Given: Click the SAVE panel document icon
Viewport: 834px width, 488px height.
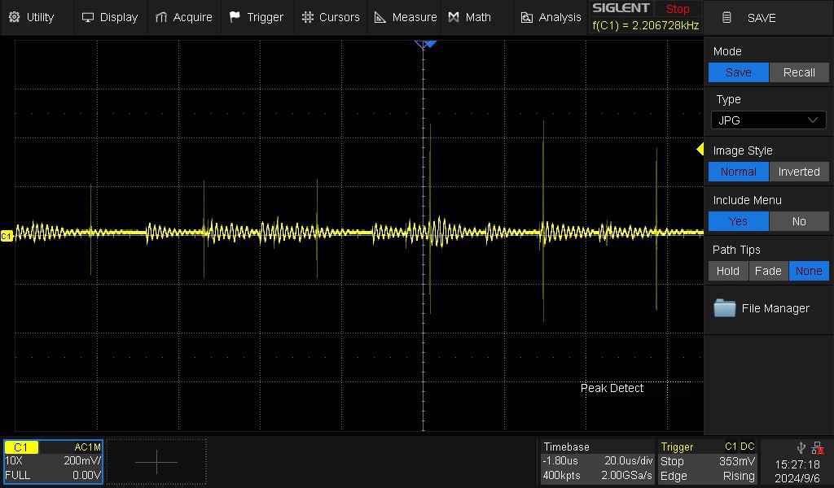Looking at the screenshot, I should (726, 18).
